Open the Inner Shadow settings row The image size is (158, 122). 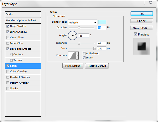coord(23,32)
